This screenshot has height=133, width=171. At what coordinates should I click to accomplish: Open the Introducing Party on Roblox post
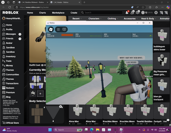(11, 117)
